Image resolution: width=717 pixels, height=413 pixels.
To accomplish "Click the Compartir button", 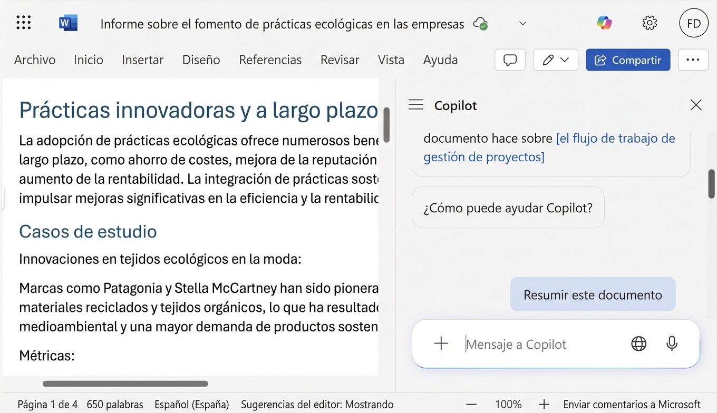I will [627, 60].
